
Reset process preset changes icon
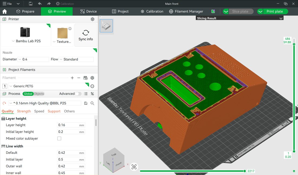click(x=4, y=103)
